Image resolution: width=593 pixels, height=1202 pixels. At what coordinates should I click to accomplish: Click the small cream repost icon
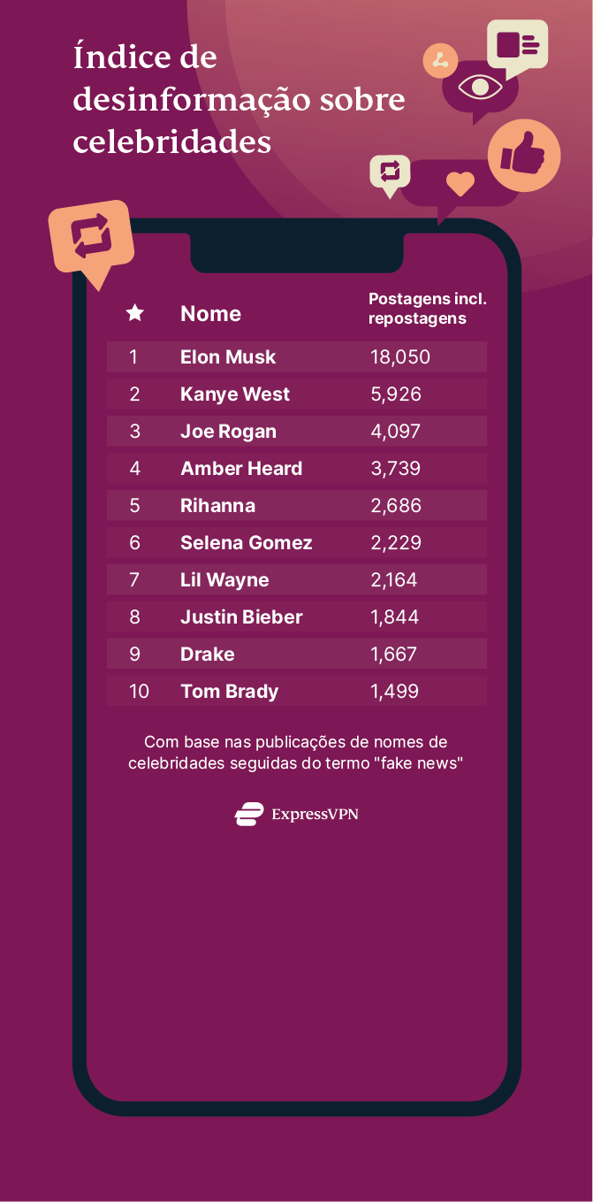[390, 170]
